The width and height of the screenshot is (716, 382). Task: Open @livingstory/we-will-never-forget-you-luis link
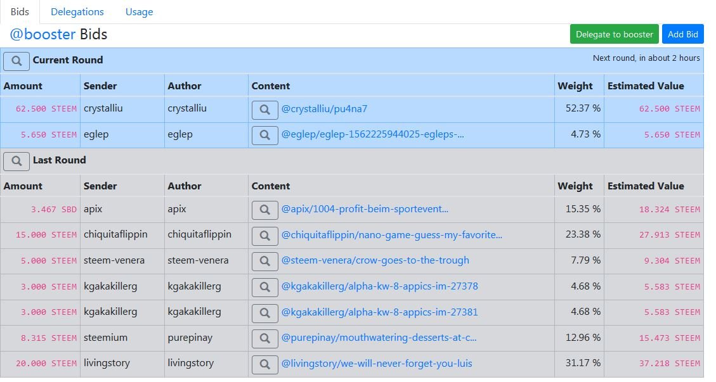point(377,364)
